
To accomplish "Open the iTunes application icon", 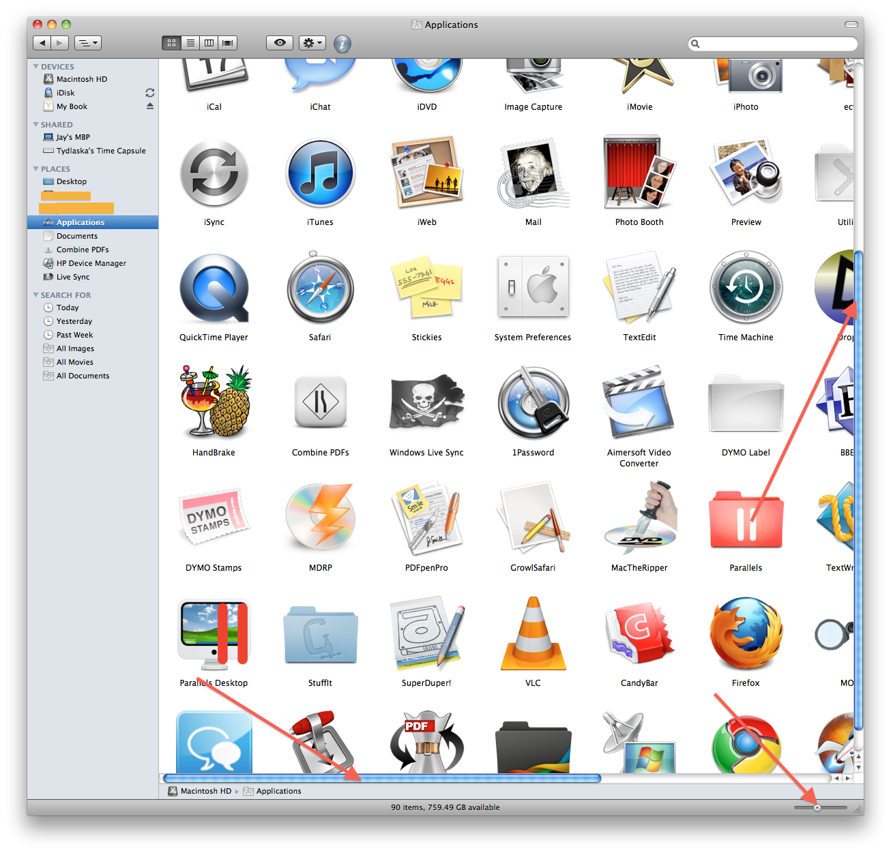I will pos(320,173).
